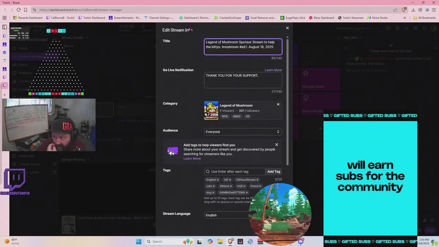This screenshot has height=247, width=439.
Task: Open the Noice Studio bookmark
Action: click(377, 18)
